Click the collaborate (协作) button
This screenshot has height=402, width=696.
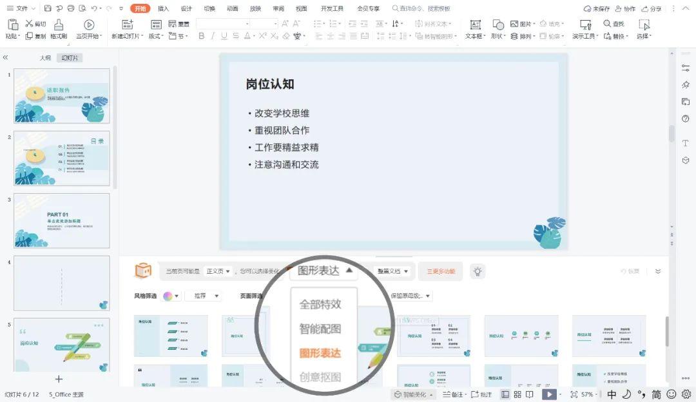(x=625, y=8)
